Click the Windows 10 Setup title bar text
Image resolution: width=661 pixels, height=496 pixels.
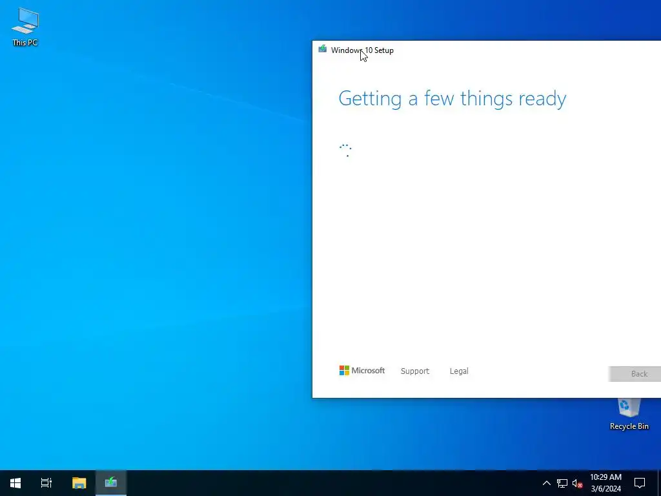(x=362, y=50)
